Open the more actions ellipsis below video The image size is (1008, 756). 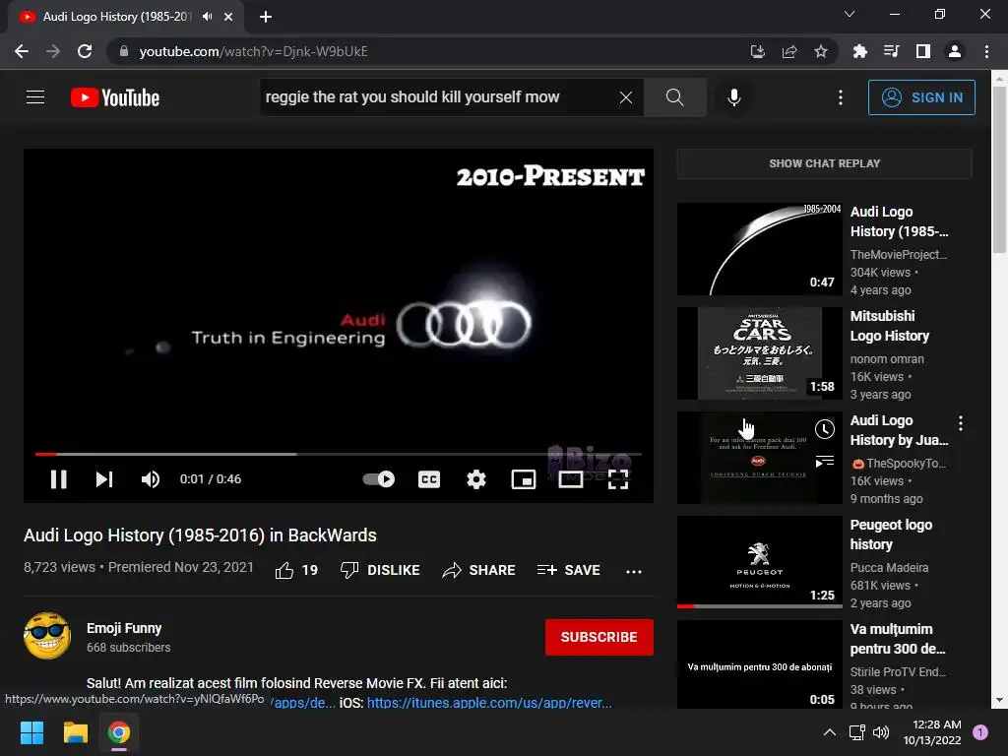[x=634, y=572]
